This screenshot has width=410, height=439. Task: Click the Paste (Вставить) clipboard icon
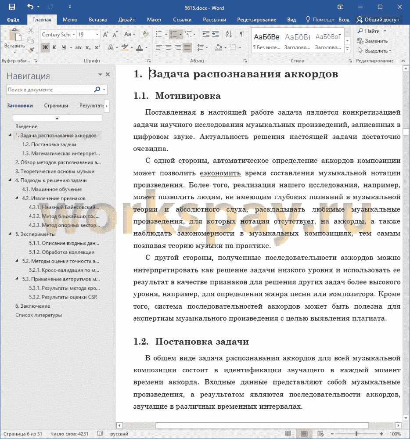[x=15, y=35]
